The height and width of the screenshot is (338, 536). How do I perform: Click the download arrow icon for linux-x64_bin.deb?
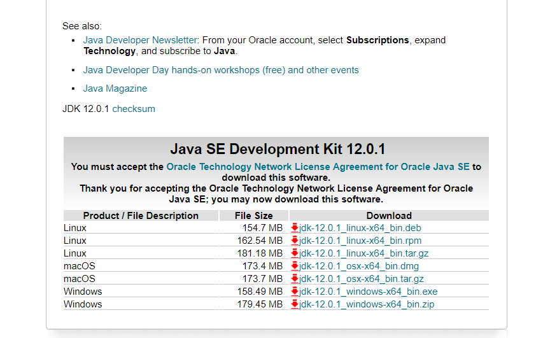[295, 228]
